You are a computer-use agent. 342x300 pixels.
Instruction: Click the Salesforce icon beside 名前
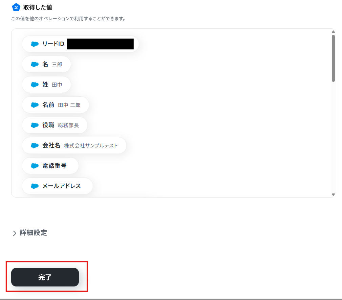(35, 105)
